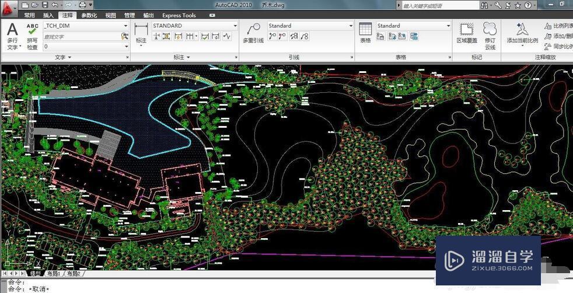
Task: Select the 模型 model tab
Action: pos(36,273)
